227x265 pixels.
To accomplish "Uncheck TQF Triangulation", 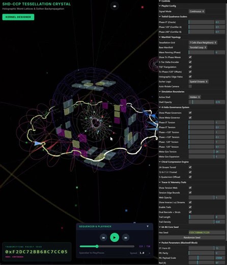I will pos(190,67).
